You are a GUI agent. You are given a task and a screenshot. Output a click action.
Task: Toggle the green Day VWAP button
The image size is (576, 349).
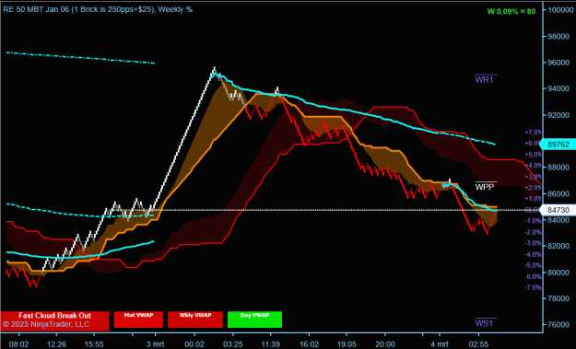pyautogui.click(x=254, y=320)
